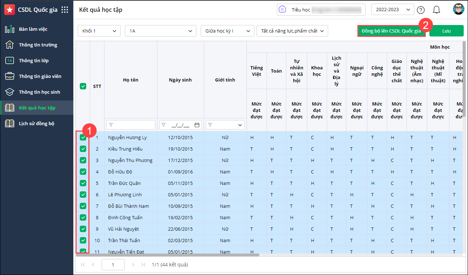Viewport: 468px width, 275px height.
Task: Open the user avatar profile
Action: tap(458, 9)
